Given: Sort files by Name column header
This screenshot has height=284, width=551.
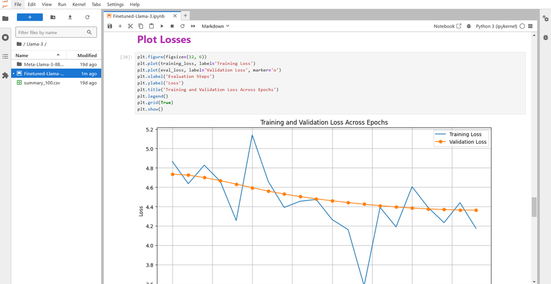Looking at the screenshot, I should [39, 55].
